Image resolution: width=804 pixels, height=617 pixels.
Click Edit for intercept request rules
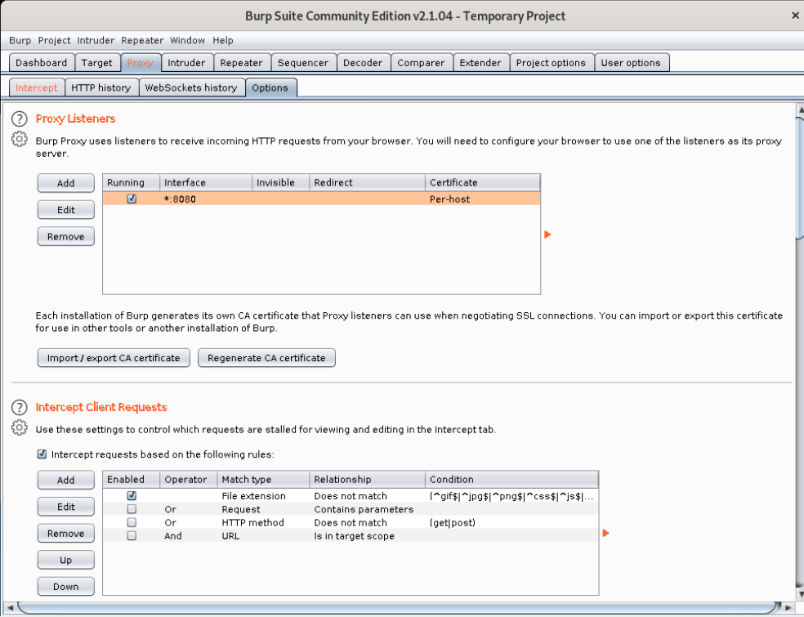(65, 507)
